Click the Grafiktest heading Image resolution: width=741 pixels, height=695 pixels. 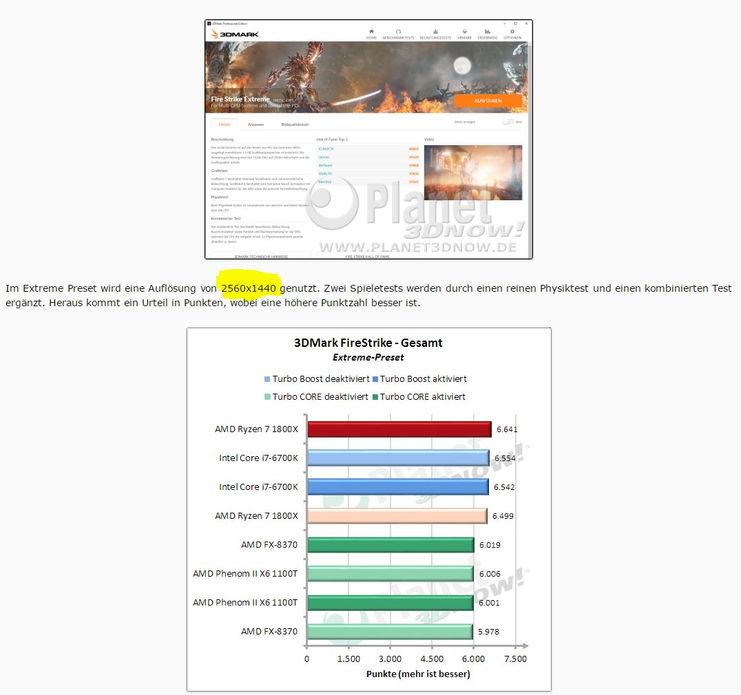click(x=219, y=171)
